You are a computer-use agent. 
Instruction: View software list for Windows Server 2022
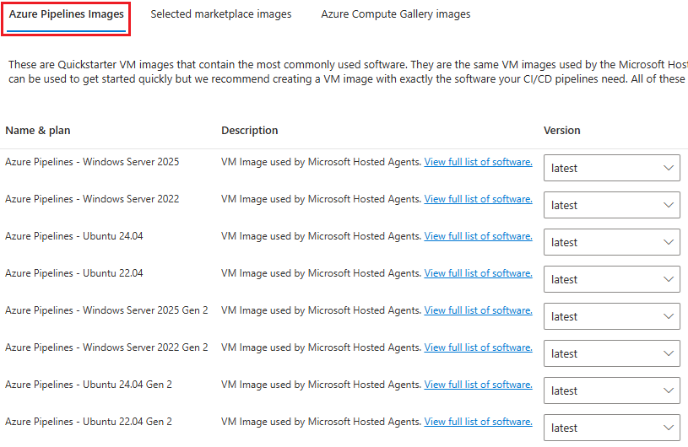click(x=479, y=199)
